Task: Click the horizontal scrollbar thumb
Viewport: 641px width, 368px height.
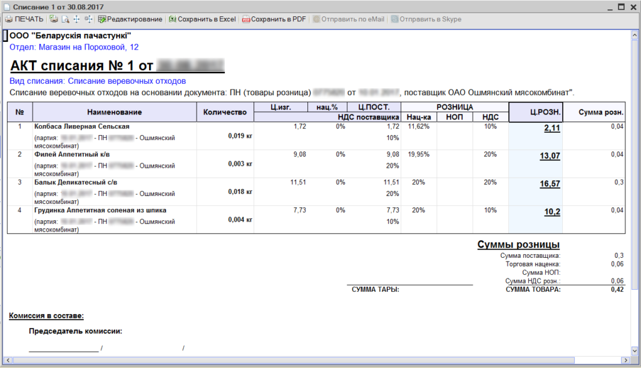Action: [x=294, y=360]
